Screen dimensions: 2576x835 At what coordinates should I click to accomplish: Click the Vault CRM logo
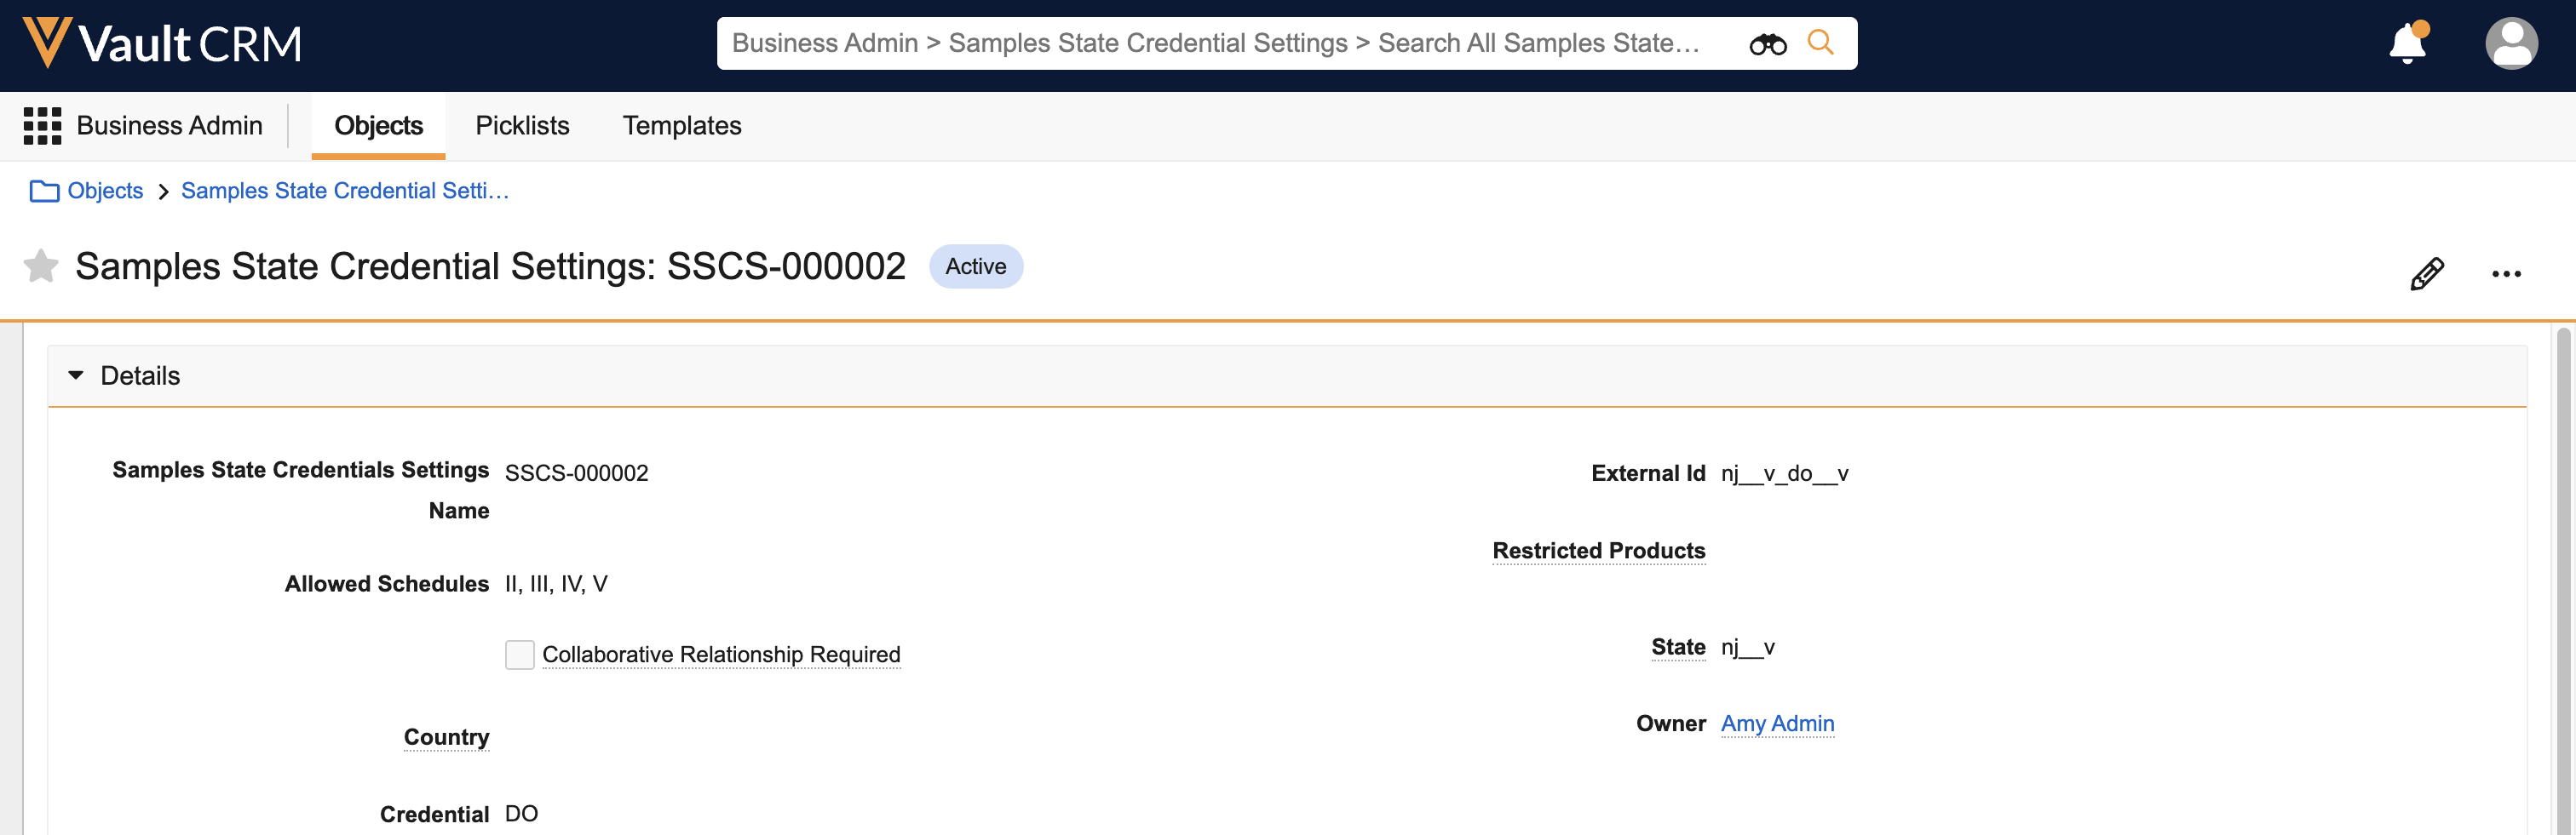162,44
